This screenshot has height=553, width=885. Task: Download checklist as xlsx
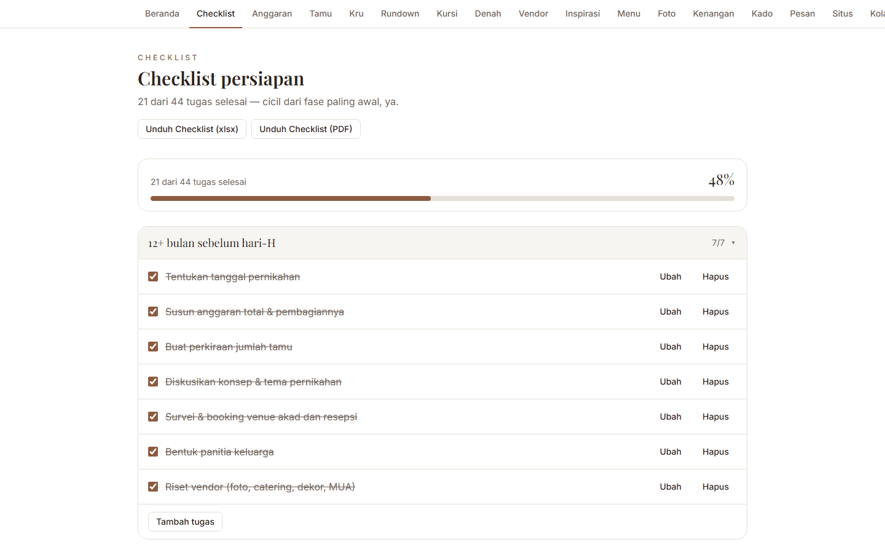click(192, 129)
